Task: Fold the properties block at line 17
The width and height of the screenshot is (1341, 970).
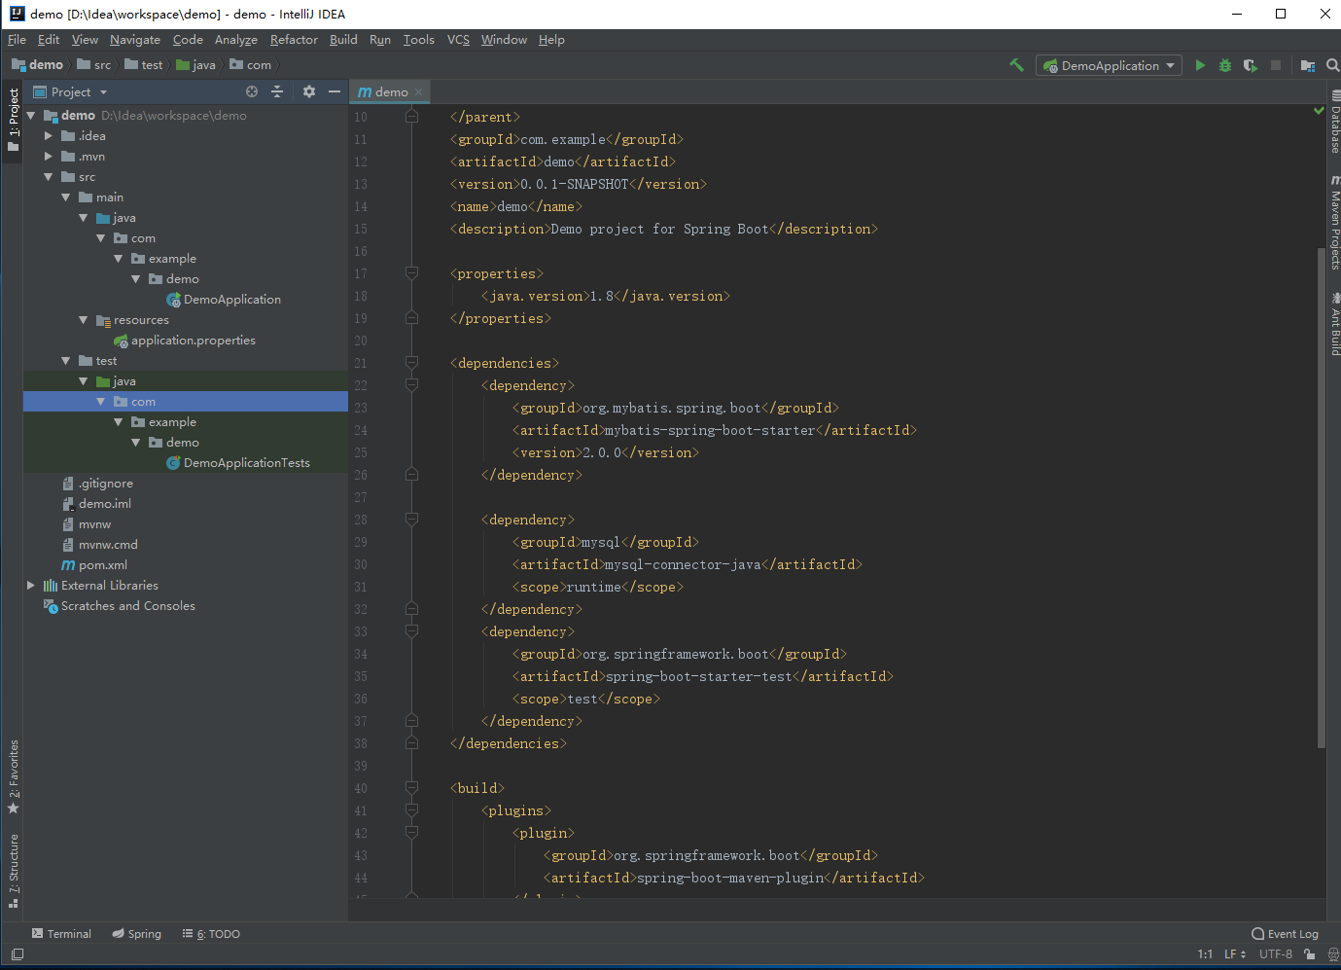Action: tap(411, 273)
